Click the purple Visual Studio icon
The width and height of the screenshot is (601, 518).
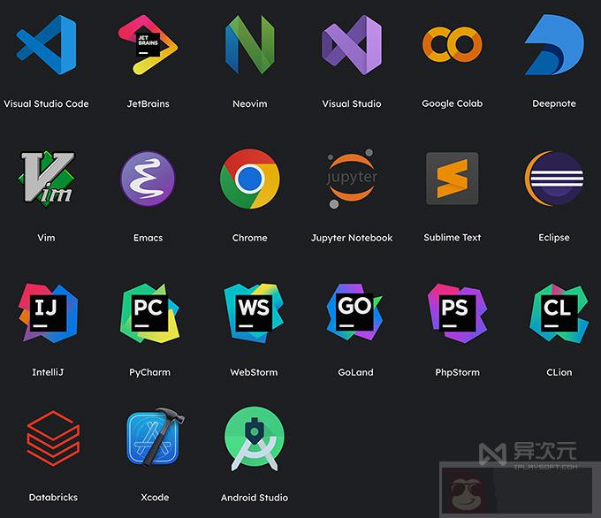tap(352, 45)
